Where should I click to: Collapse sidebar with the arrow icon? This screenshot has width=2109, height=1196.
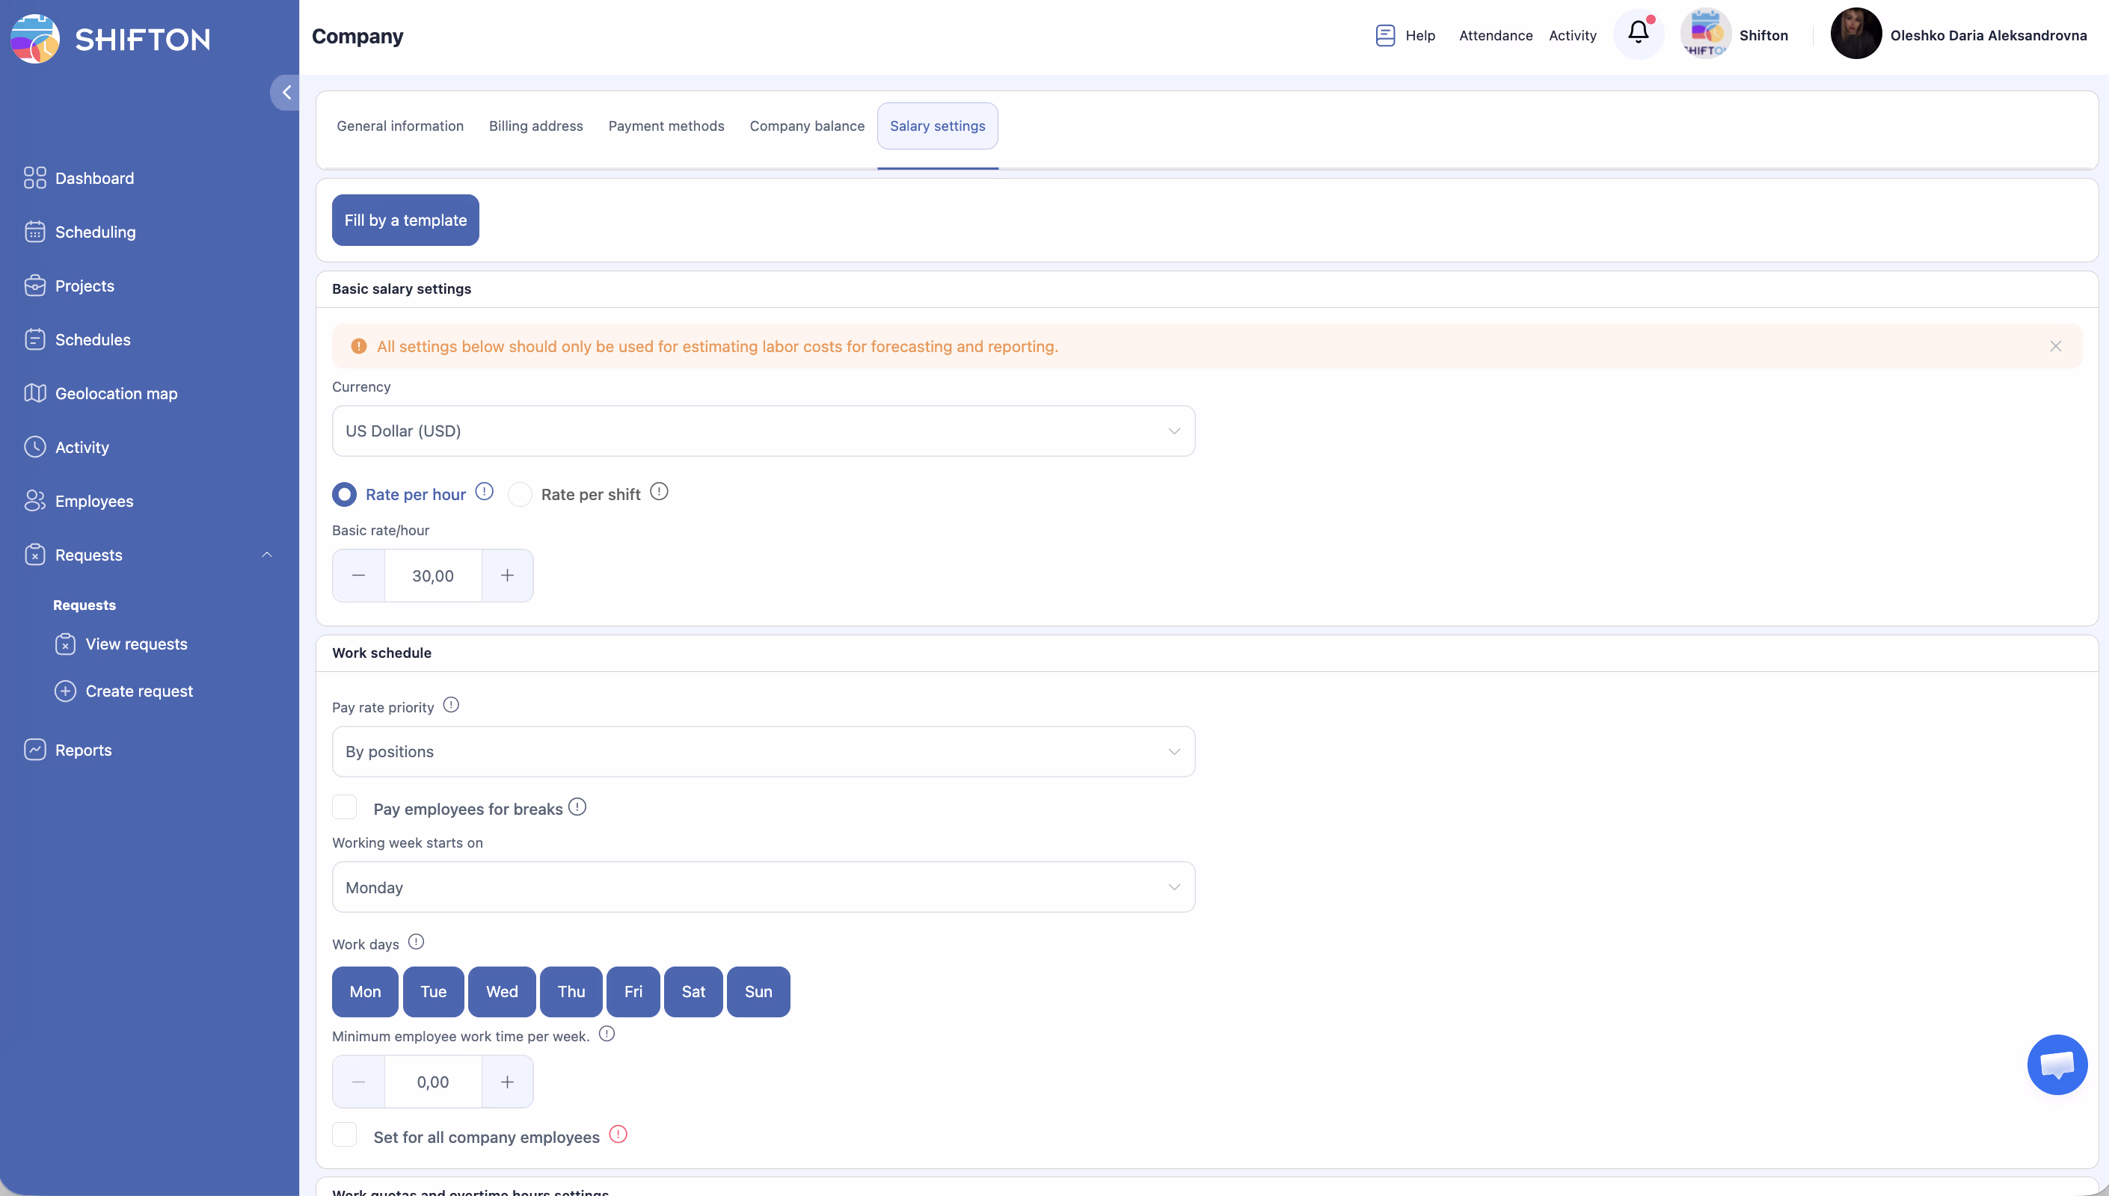pos(286,92)
